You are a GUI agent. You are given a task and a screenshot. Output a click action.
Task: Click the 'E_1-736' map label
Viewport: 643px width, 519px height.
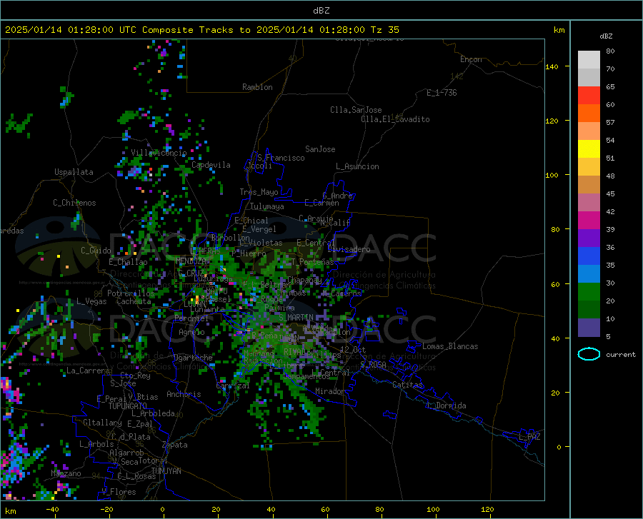pyautogui.click(x=442, y=93)
